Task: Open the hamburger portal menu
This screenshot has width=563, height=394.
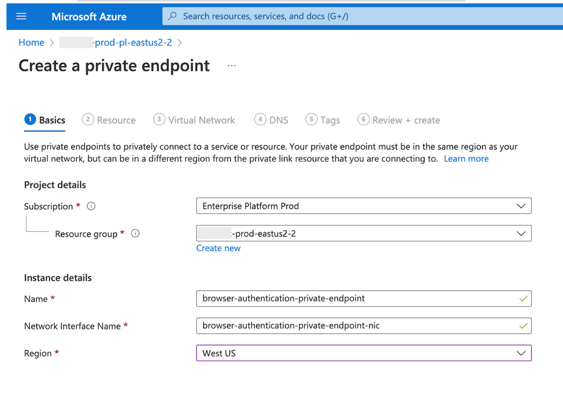Action: 21,16
